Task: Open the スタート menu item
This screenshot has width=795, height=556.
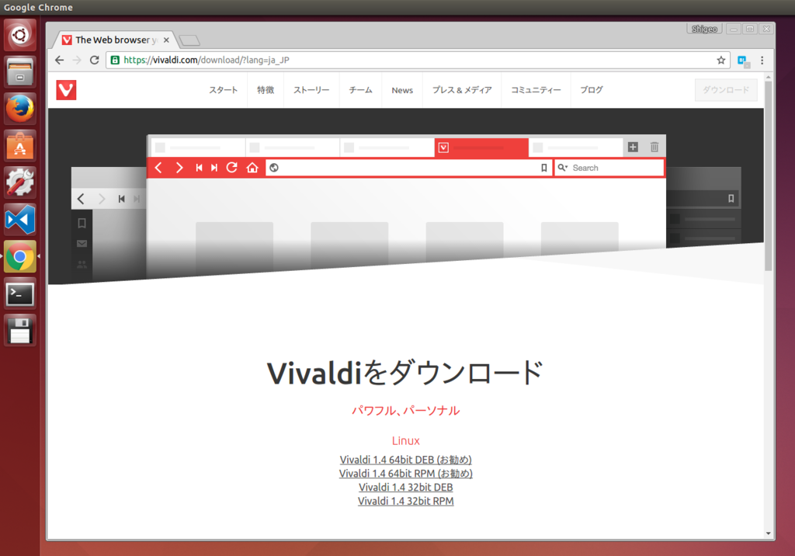Action: (223, 90)
